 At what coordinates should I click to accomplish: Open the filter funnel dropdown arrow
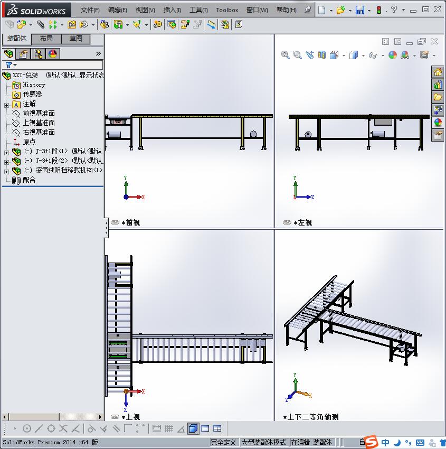[15, 65]
